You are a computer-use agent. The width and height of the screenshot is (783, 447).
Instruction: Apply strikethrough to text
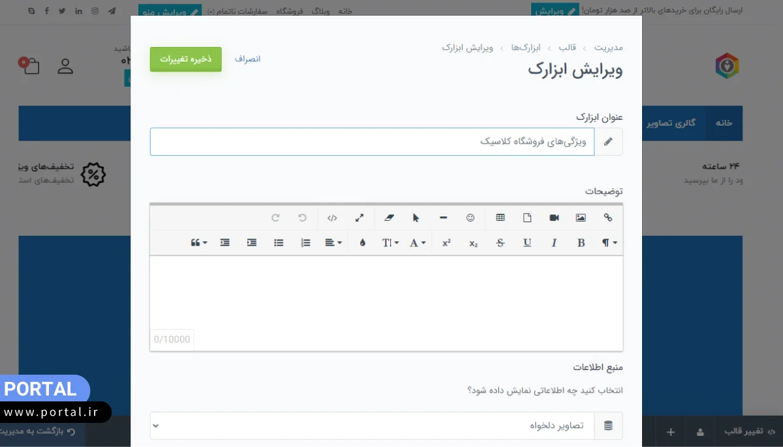pos(500,242)
